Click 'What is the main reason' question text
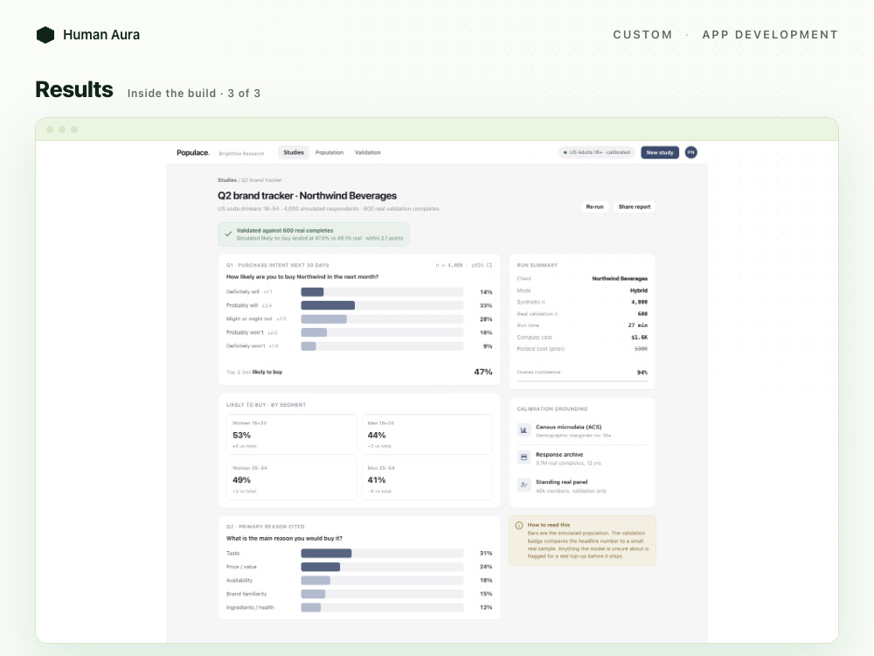874x656 pixels. point(284,538)
